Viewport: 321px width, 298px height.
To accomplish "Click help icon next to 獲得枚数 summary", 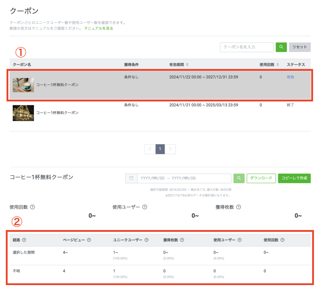I will pyautogui.click(x=239, y=207).
